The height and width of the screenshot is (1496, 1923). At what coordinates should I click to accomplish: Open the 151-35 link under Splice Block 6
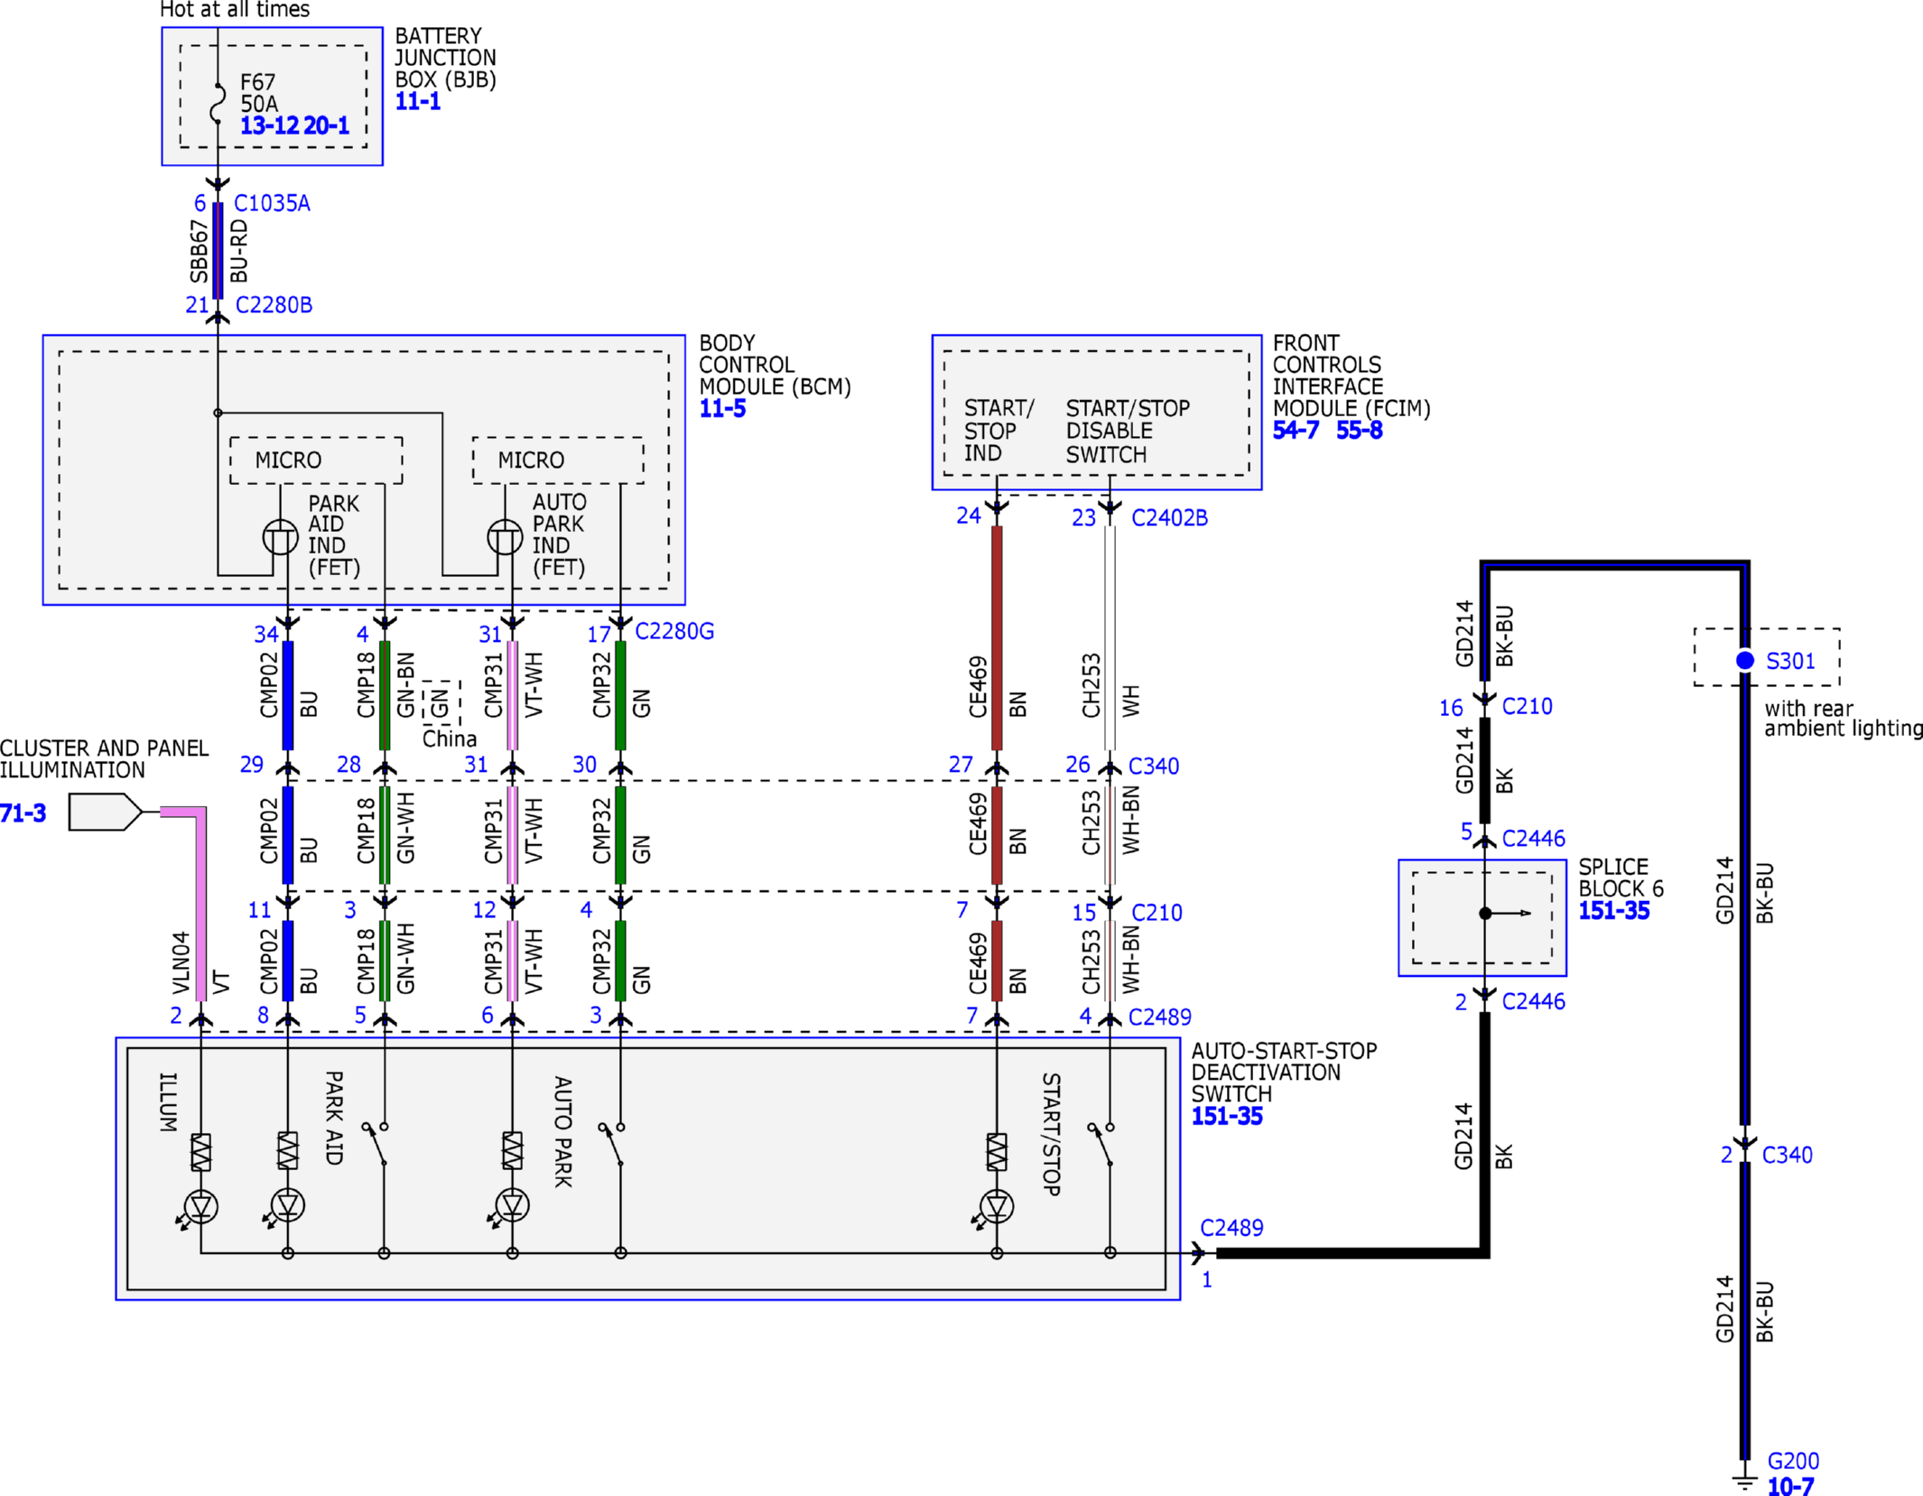tap(1613, 910)
